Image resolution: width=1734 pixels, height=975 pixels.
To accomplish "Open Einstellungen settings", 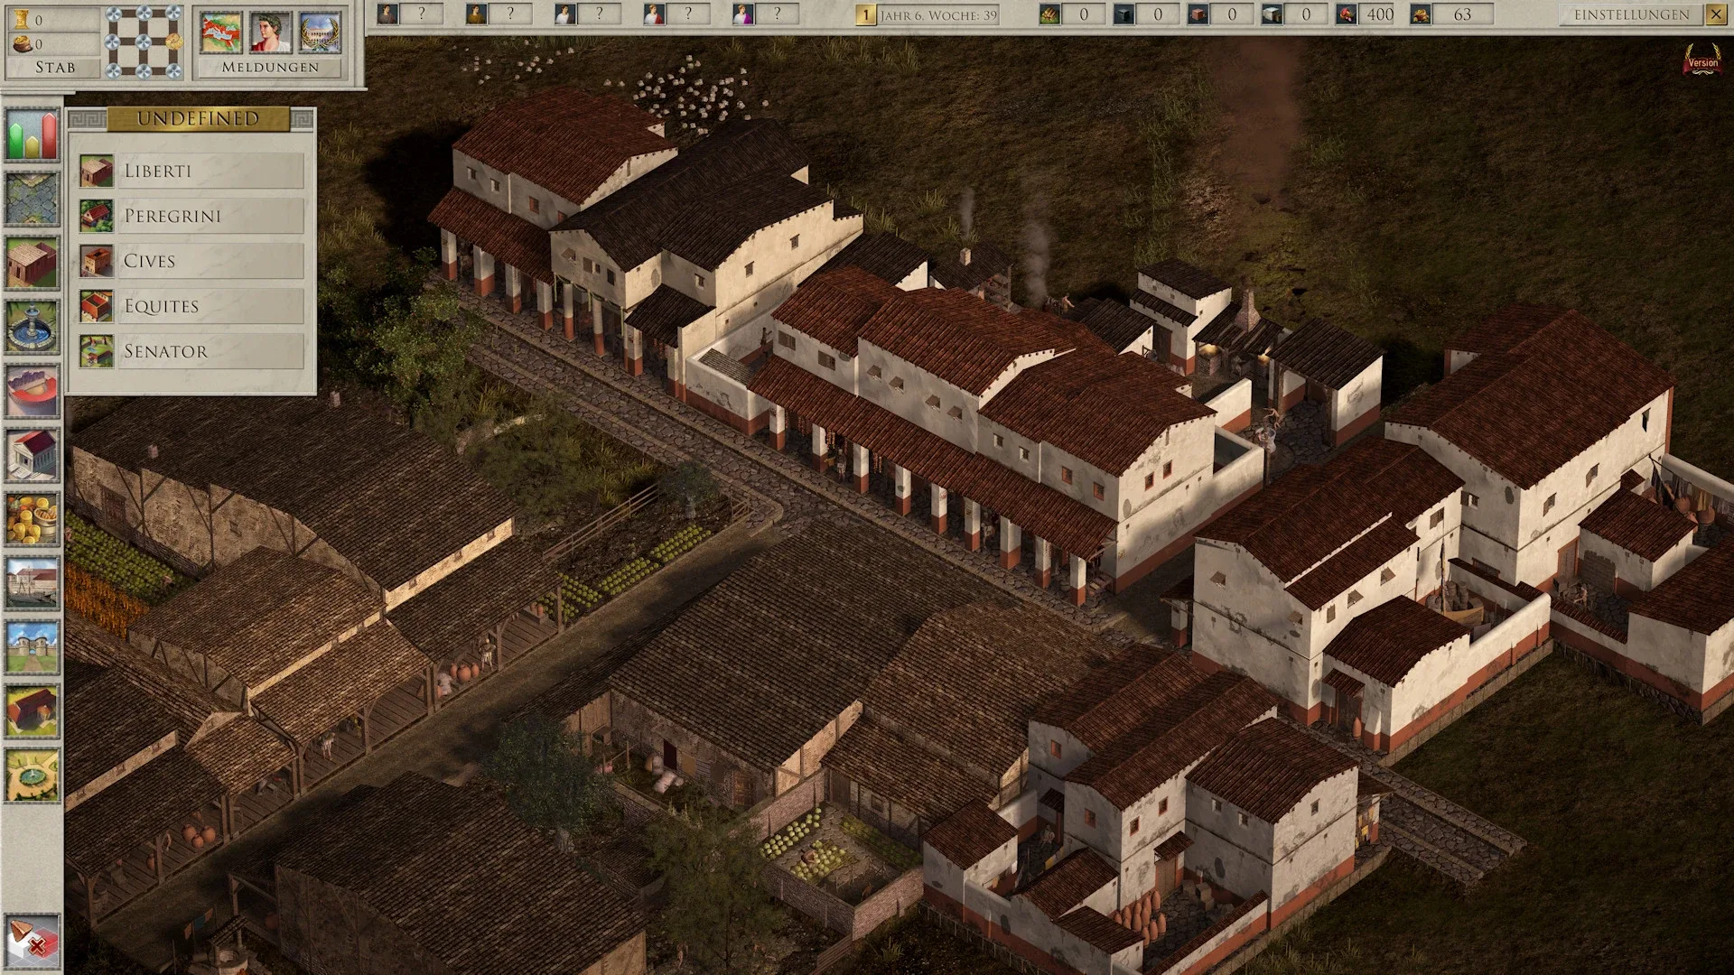I will pos(1631,14).
